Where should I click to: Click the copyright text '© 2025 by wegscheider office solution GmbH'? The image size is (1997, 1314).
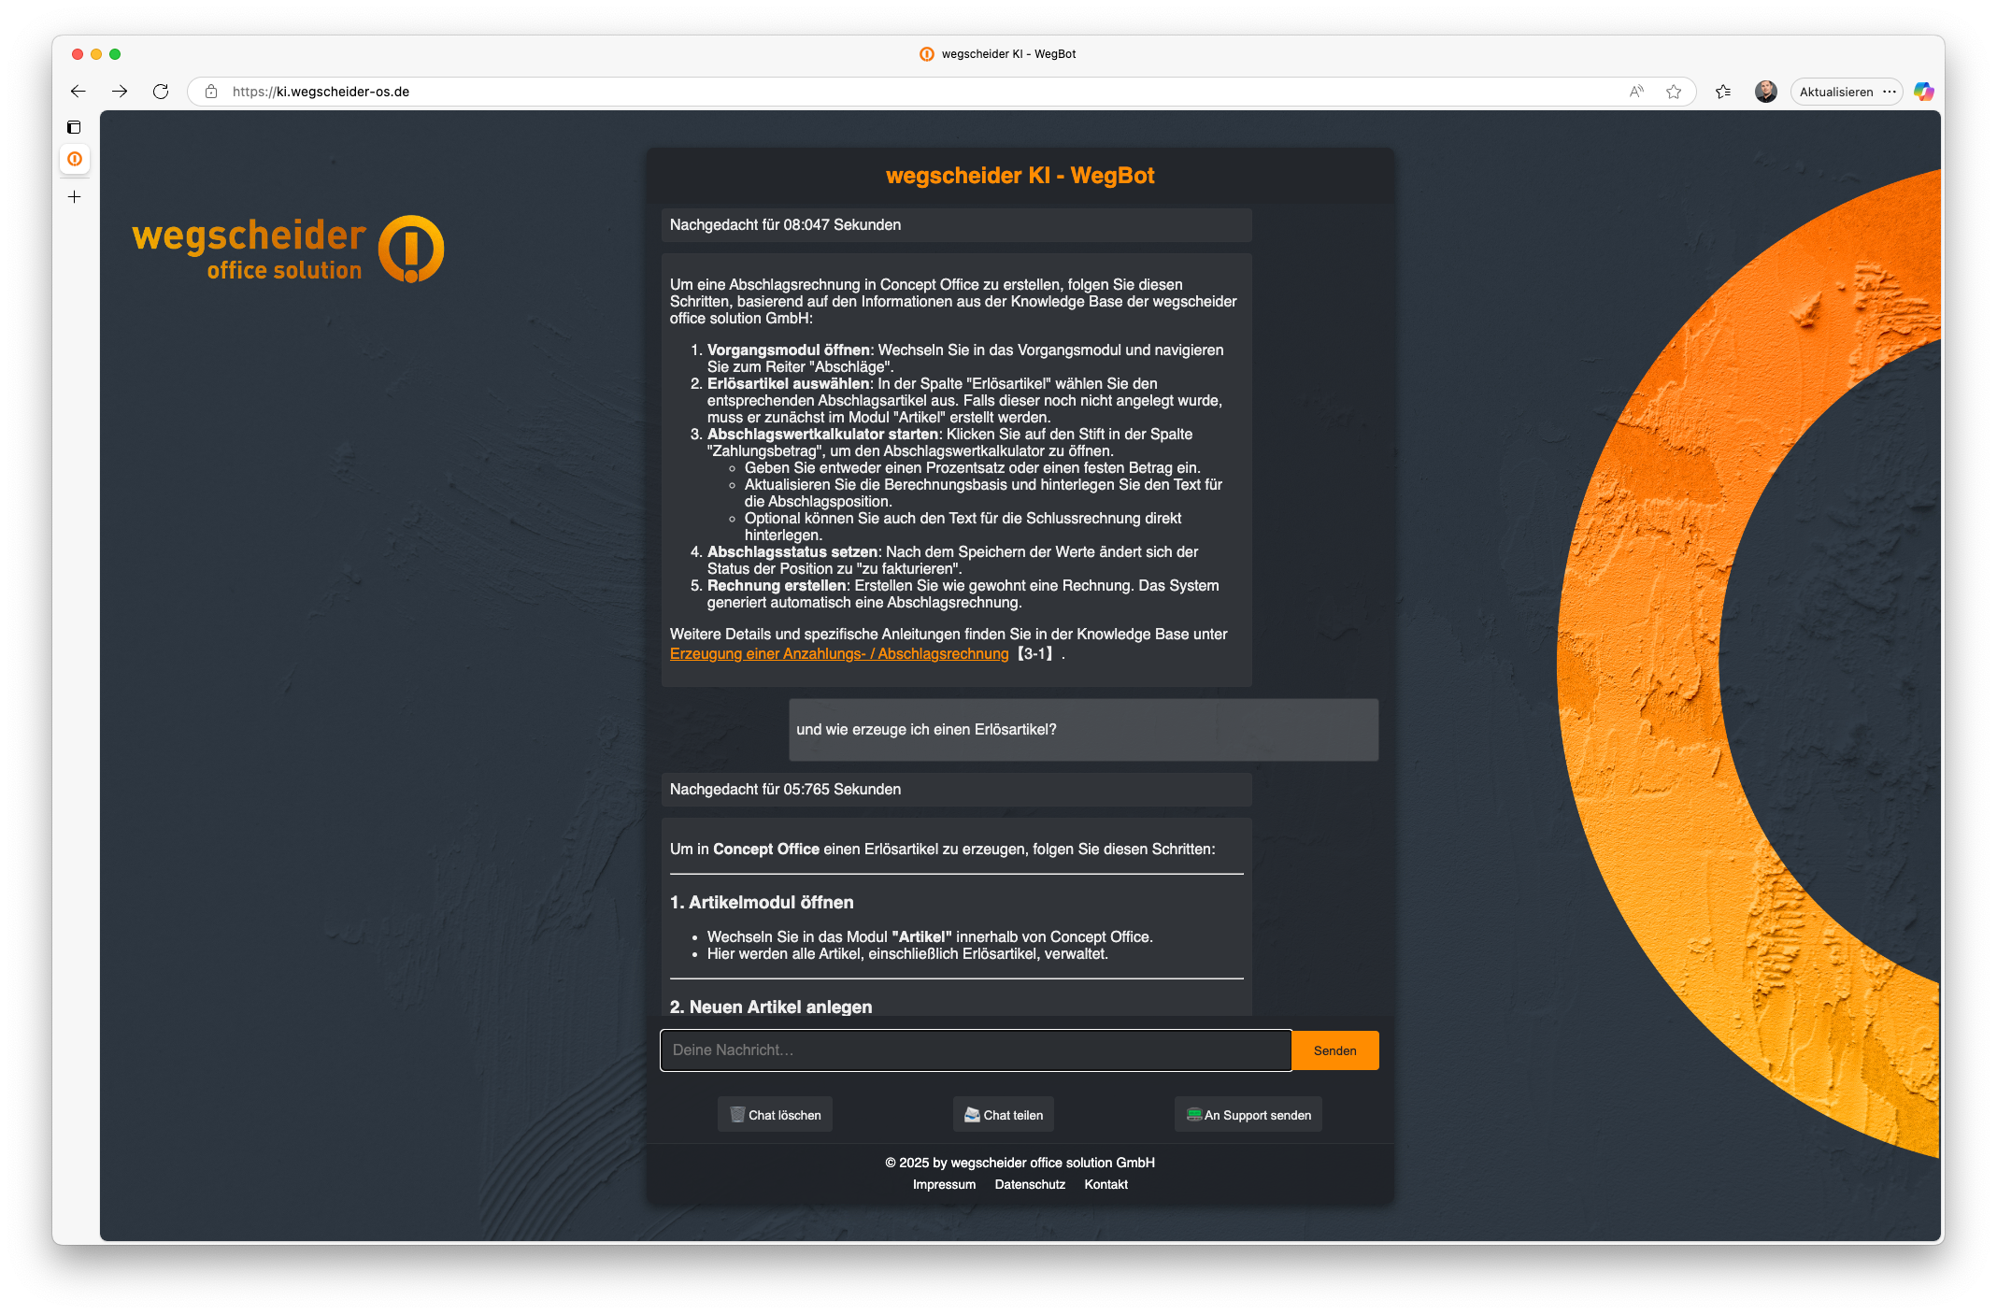pos(1020,1163)
